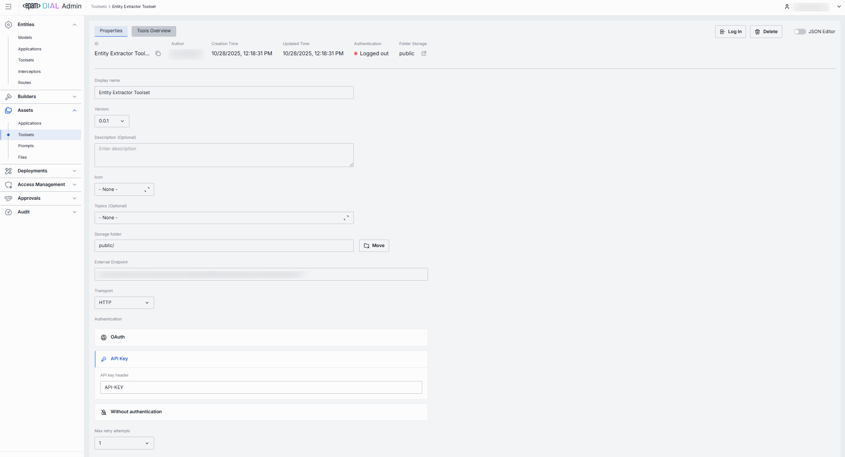Viewport: 845px width, 457px height.
Task: Click the Entities section icon
Action: [8, 25]
